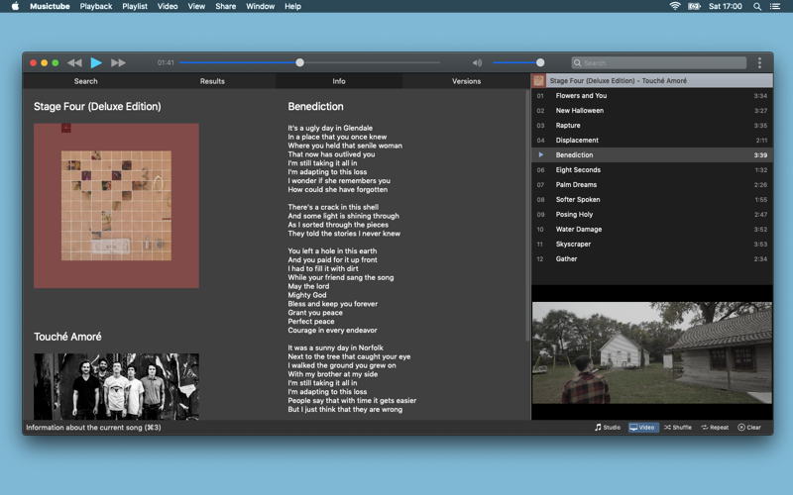793x495 pixels.
Task: Click the Stage Four album cover art
Action: (x=116, y=206)
